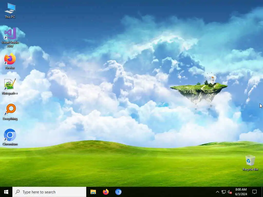Open the network status tray icon
Image resolution: width=263 pixels, height=197 pixels.
pos(224,192)
